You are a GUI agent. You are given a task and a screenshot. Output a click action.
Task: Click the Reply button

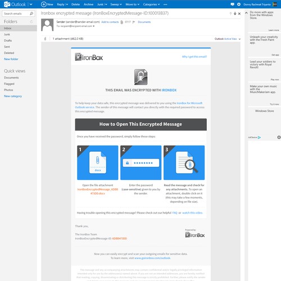coord(61,4)
